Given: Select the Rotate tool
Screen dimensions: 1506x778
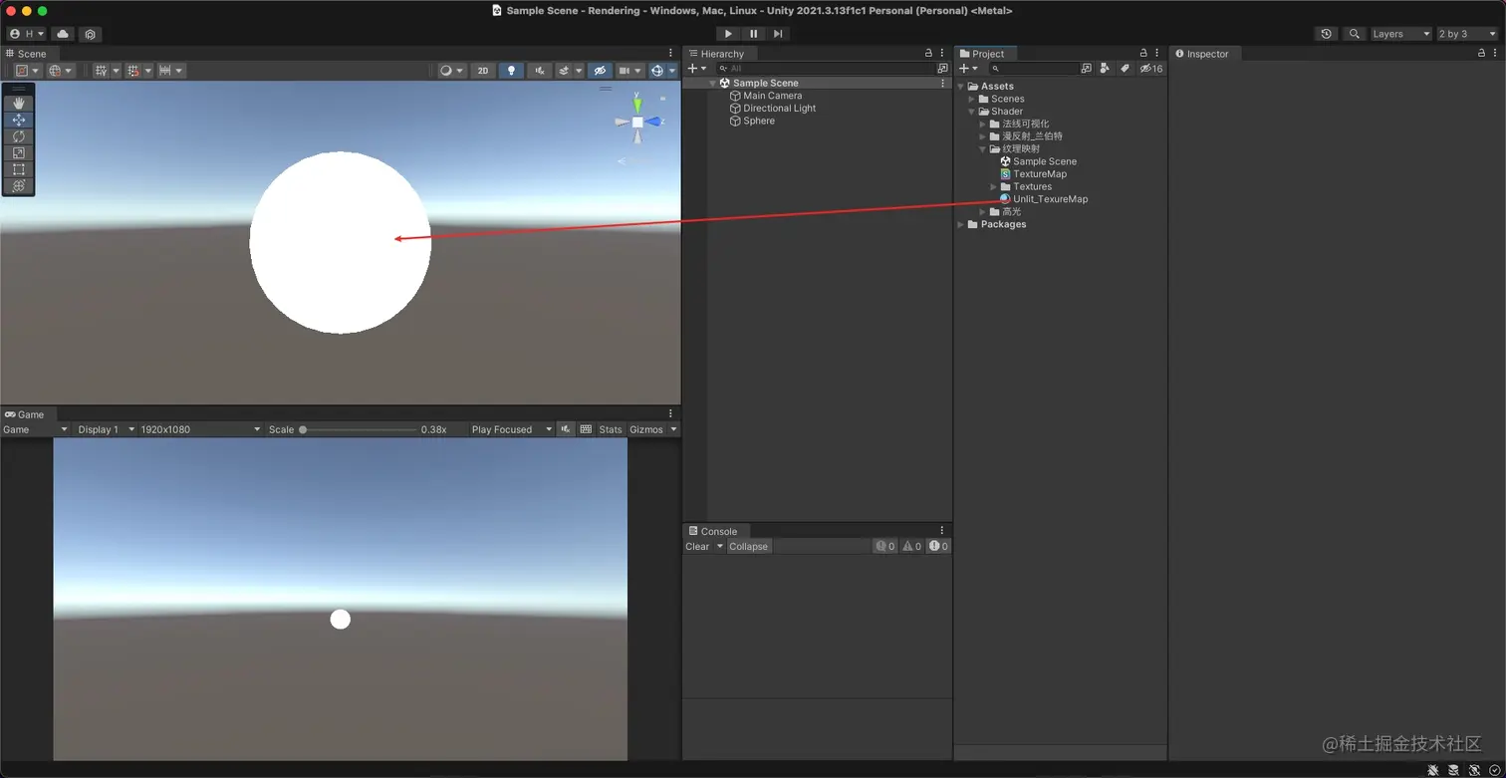Looking at the screenshot, I should pos(18,136).
